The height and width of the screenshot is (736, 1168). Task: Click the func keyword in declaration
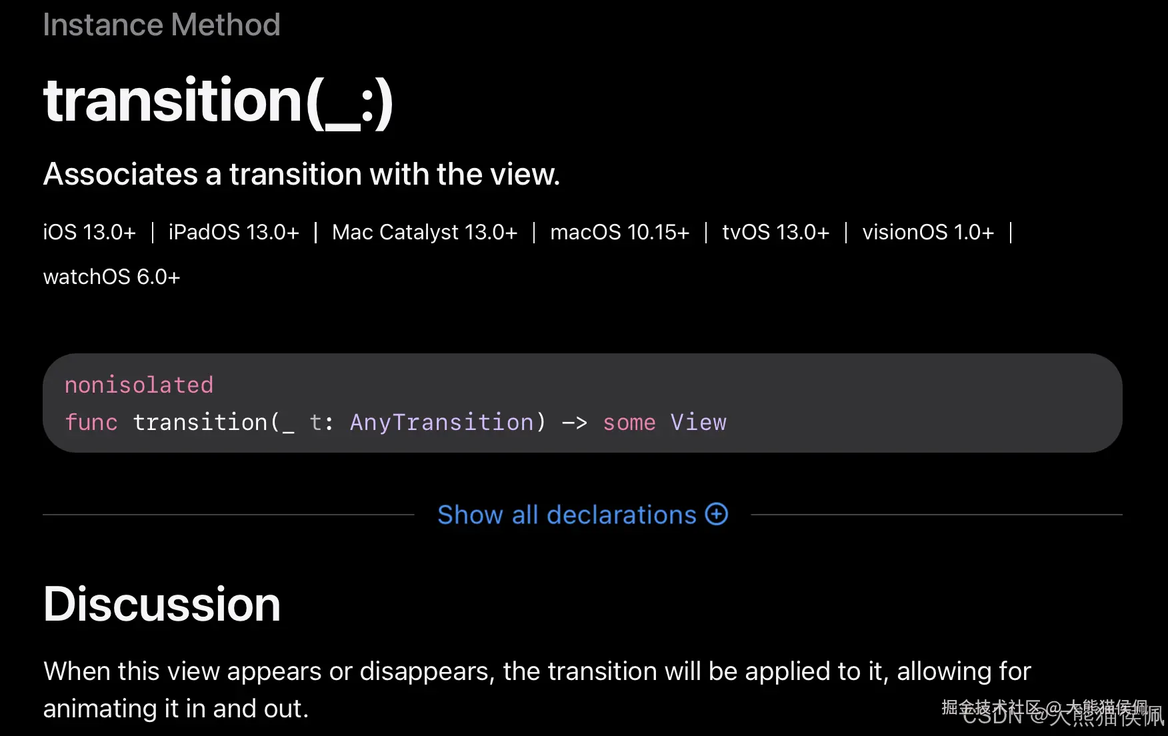(x=91, y=422)
